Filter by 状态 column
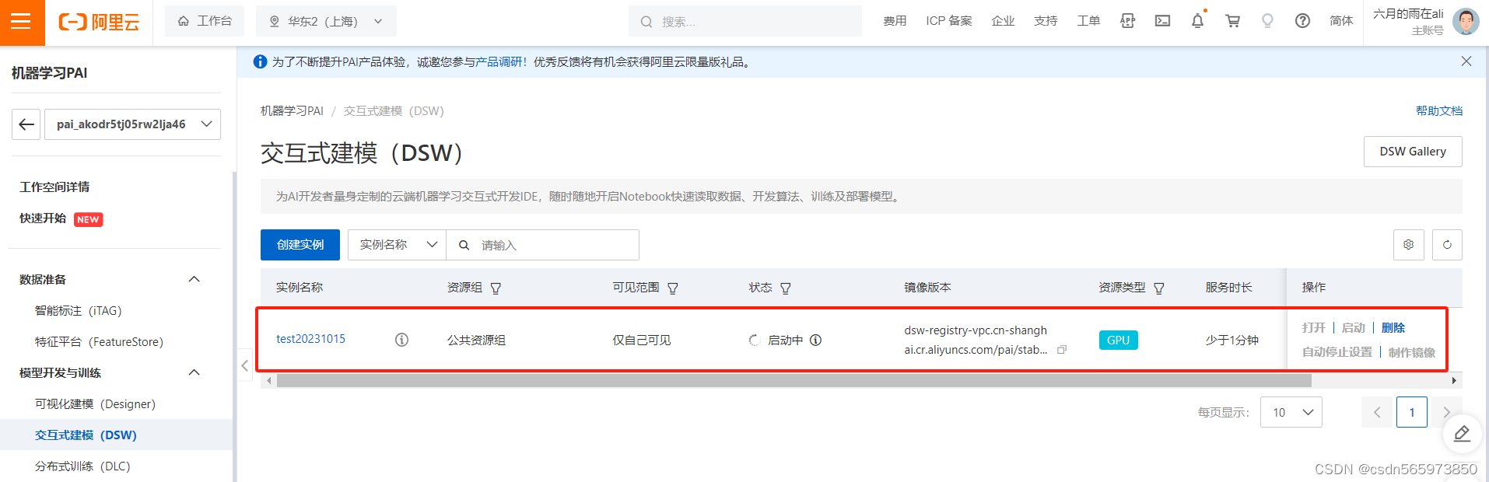Screen dimensions: 1489x482 pos(786,288)
